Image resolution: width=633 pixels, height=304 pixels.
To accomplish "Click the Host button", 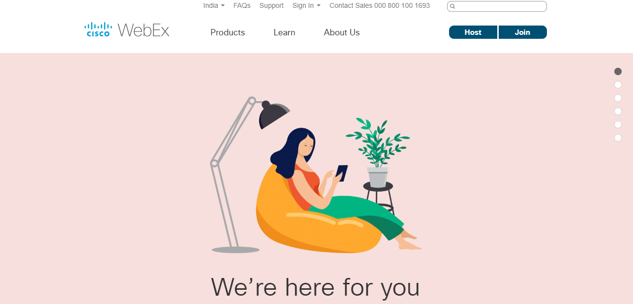I will [x=473, y=32].
